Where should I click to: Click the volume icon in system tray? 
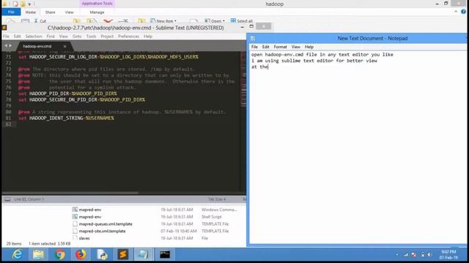pyautogui.click(x=430, y=255)
